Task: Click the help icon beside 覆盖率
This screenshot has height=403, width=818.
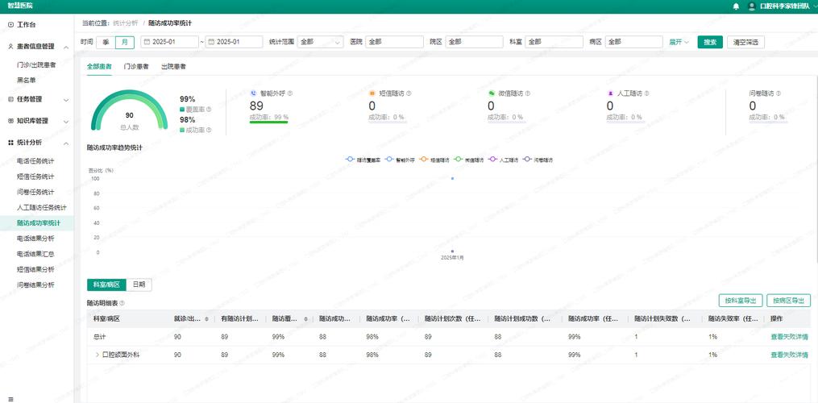Action: click(209, 109)
